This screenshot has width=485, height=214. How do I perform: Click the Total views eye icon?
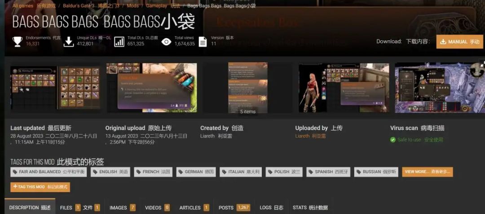167,42
